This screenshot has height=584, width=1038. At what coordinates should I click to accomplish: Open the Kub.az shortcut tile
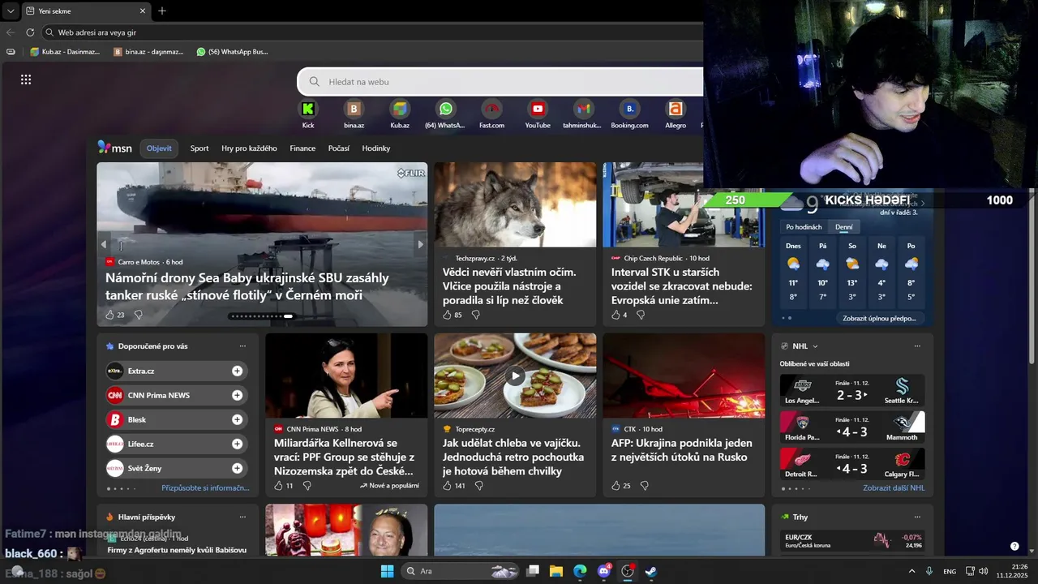tap(400, 109)
